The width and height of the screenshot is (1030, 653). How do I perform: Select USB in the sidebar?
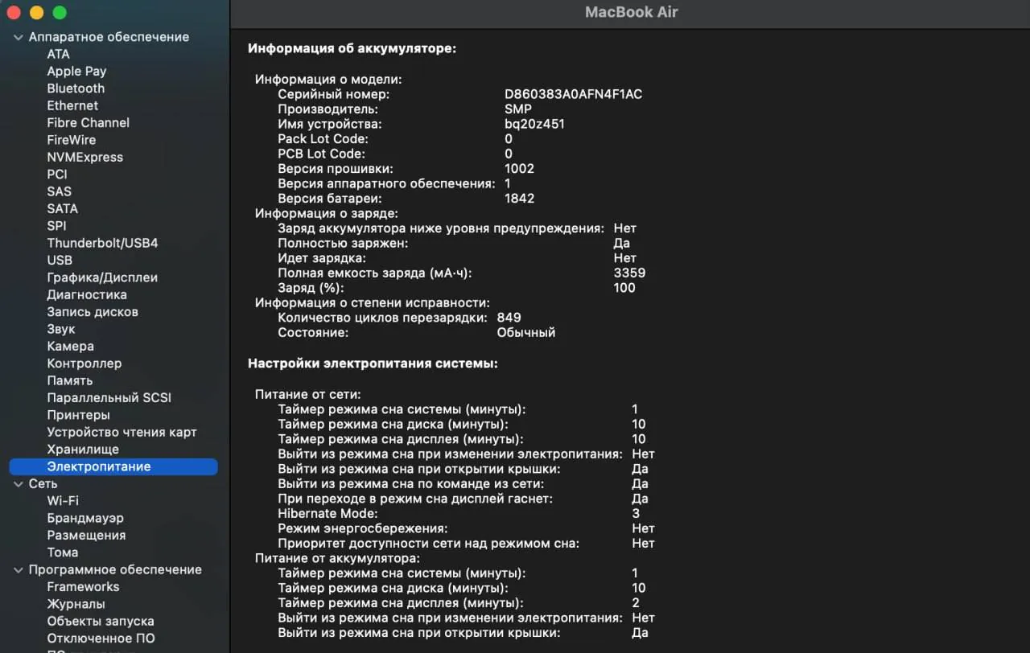(60, 260)
